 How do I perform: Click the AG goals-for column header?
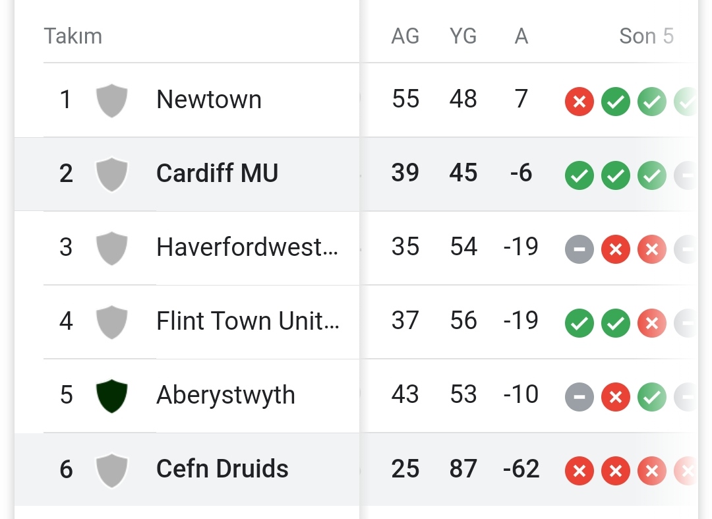[405, 36]
